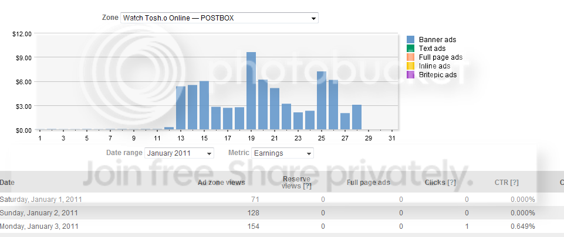Screen dimensions: 564x237
Task: Click the Inline ads yellow swatch
Action: (x=411, y=66)
